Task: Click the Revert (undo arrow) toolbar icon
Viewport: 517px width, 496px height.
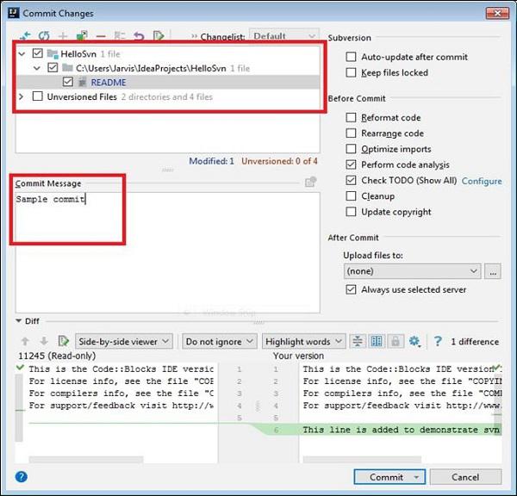Action: click(139, 36)
